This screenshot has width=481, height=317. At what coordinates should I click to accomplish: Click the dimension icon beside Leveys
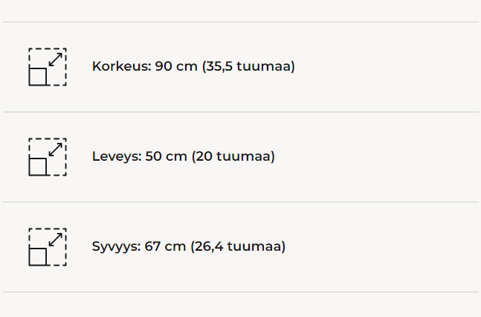click(x=48, y=157)
